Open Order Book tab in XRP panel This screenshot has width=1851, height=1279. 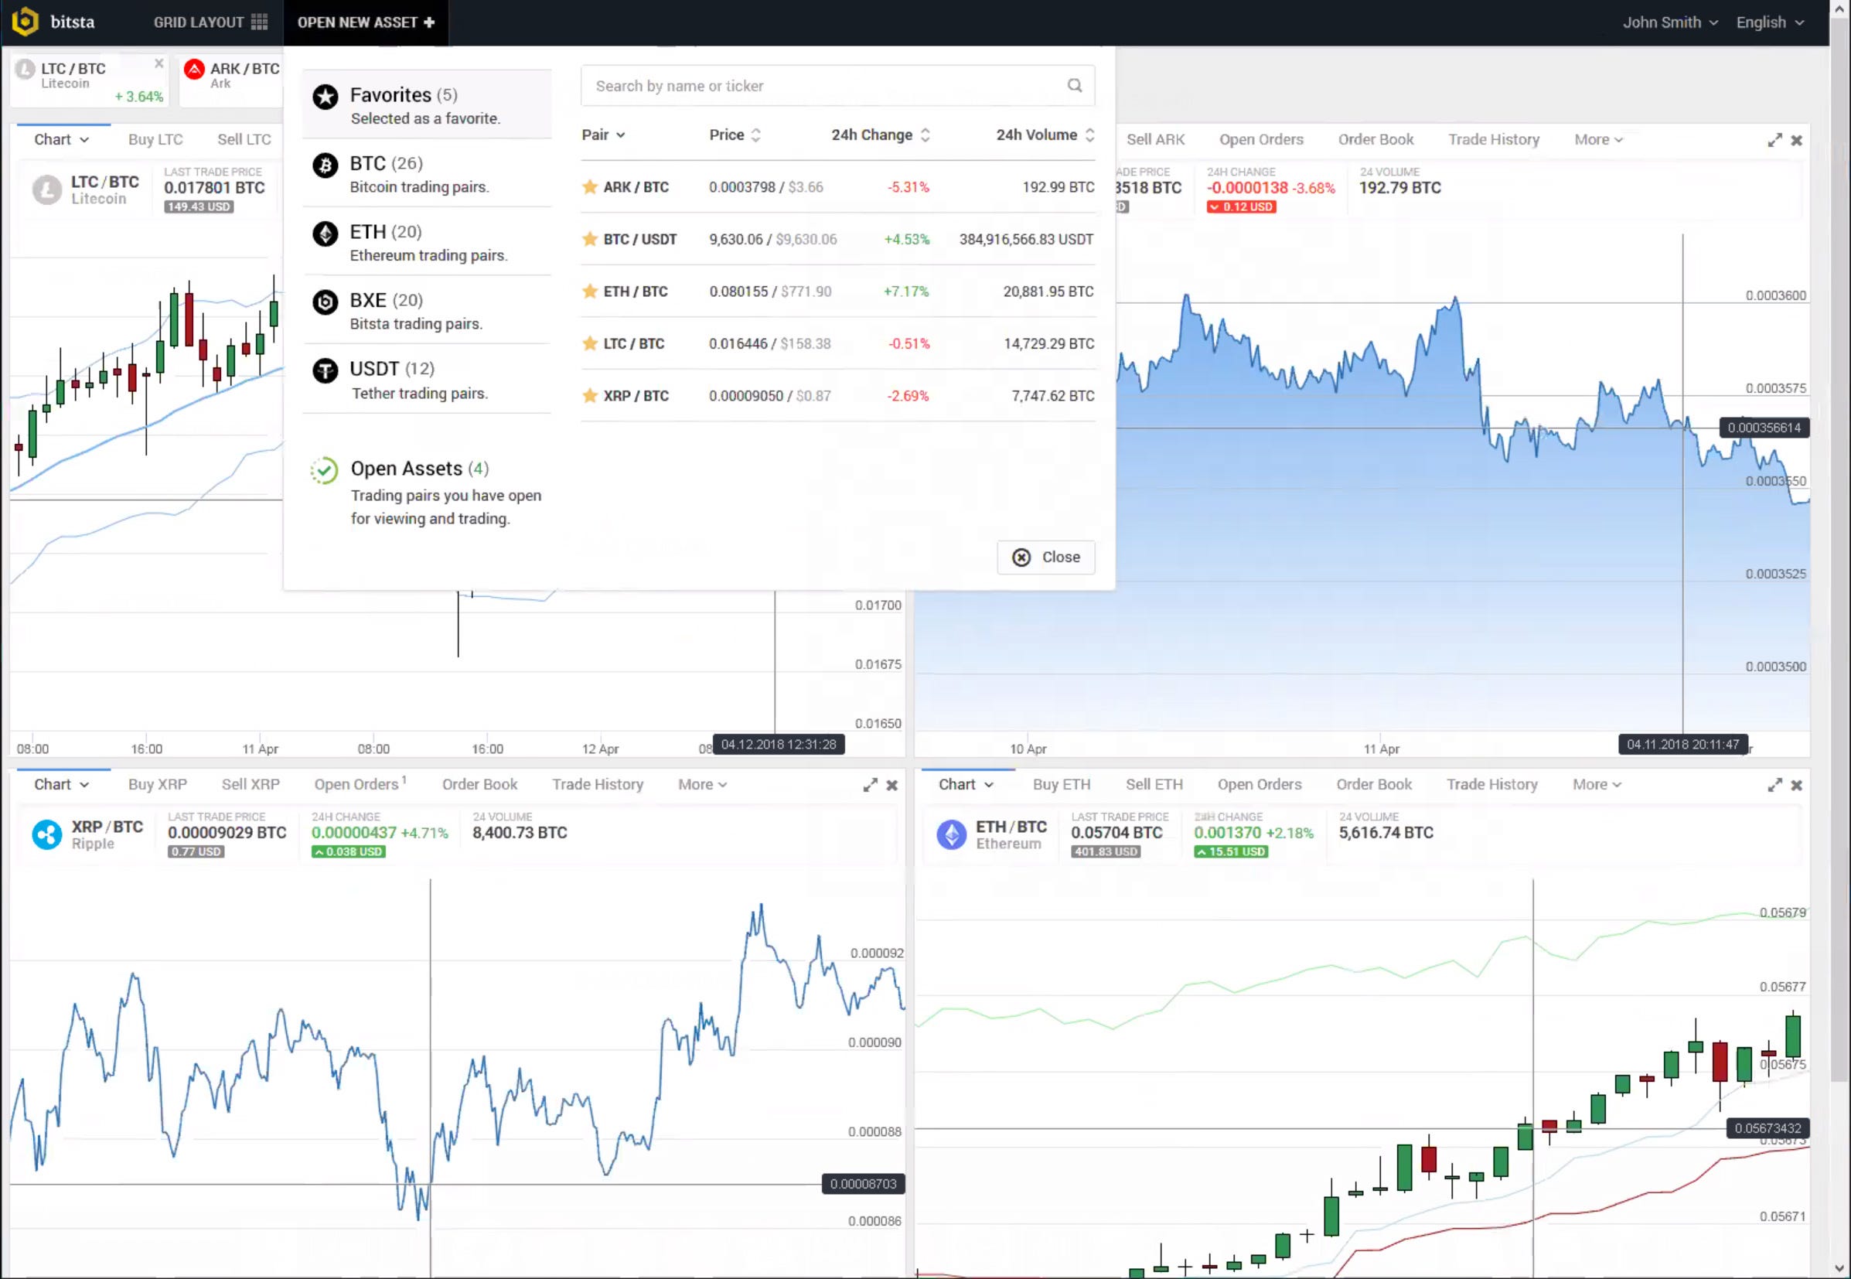pyautogui.click(x=480, y=785)
